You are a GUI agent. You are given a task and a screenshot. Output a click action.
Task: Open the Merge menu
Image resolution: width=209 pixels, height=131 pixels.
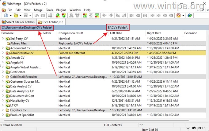(38, 10)
